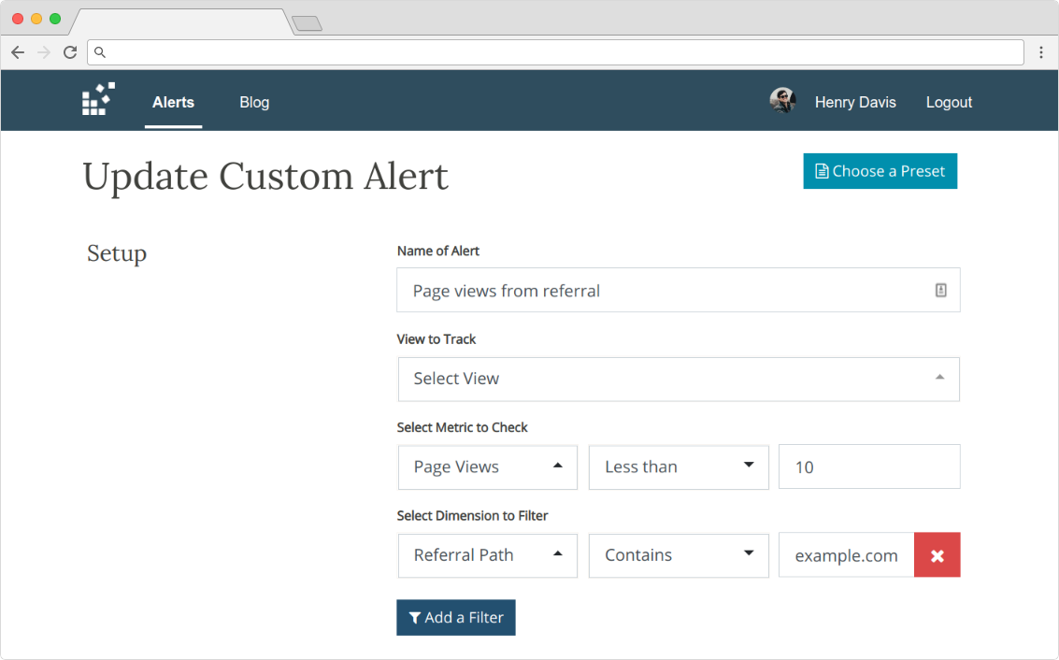
Task: Open the Select View dropdown
Action: coord(678,379)
